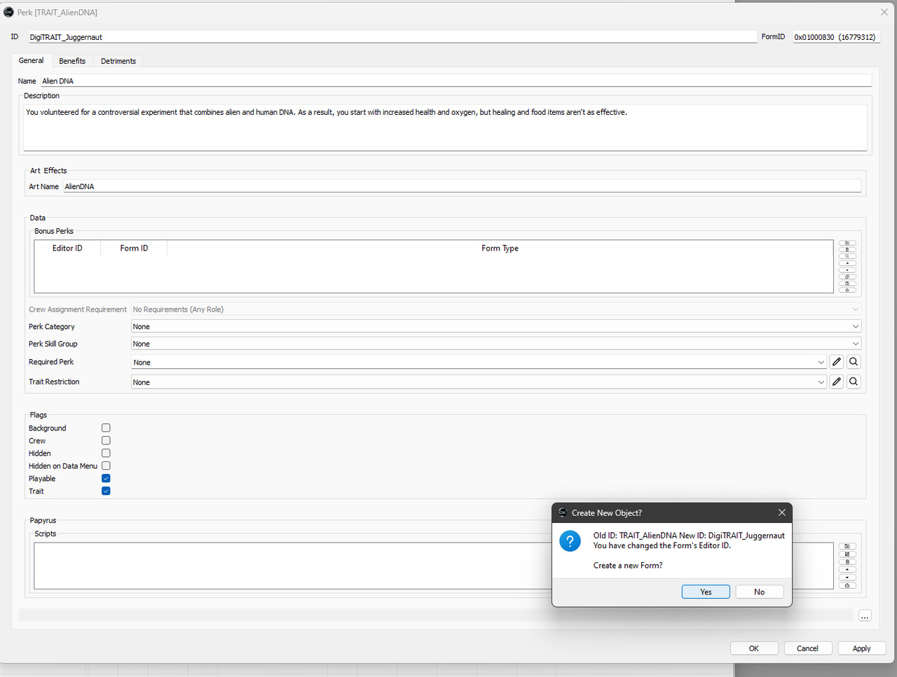Click the checklist properties icon beside the Scripts list
897x677 pixels.
click(847, 554)
